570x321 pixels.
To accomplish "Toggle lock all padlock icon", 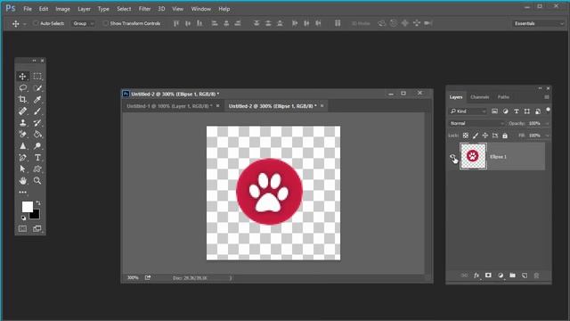I will point(505,136).
